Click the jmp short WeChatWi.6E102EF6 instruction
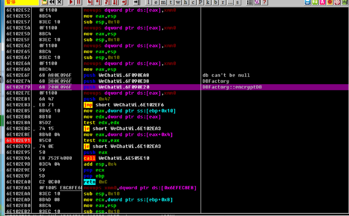The width and height of the screenshot is (349, 216). point(123,105)
